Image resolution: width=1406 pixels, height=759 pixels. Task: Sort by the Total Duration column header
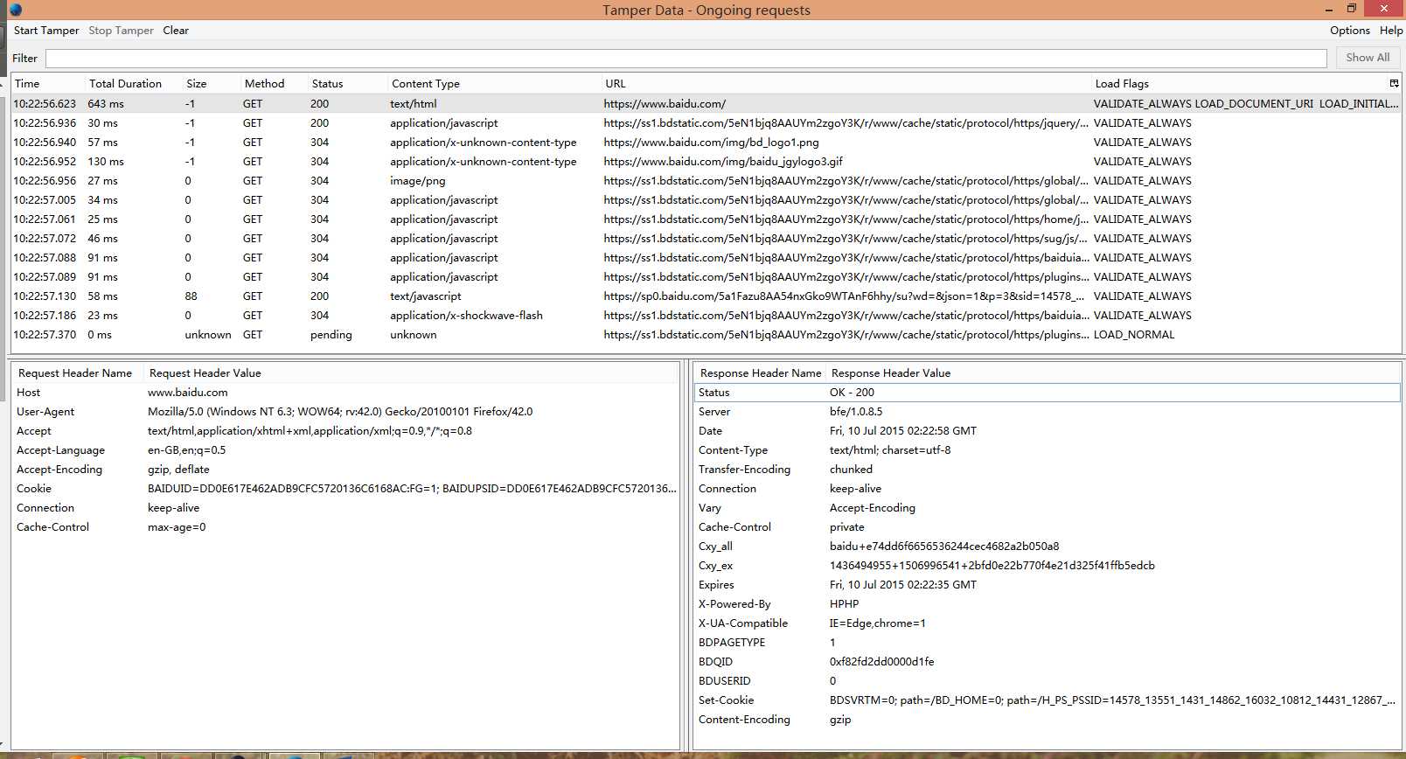click(134, 84)
